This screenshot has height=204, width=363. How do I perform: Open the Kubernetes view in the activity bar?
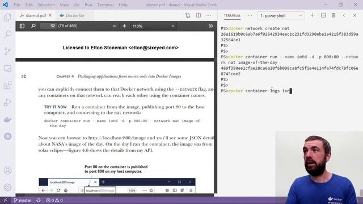(x=7, y=136)
